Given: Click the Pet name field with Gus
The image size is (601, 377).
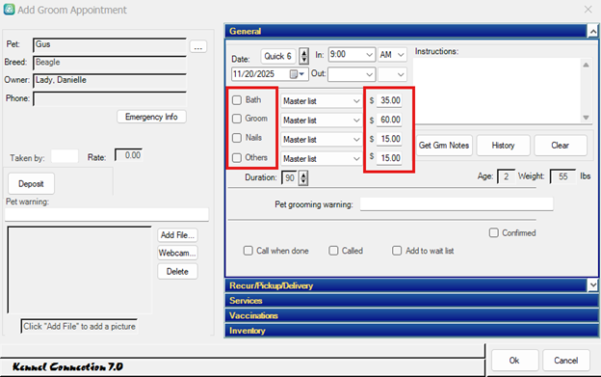Looking at the screenshot, I should (110, 45).
